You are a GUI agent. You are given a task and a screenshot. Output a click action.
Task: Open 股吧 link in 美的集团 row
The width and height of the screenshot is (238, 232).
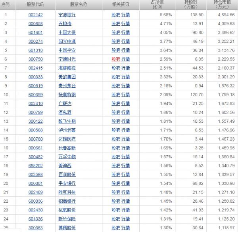[116, 77]
